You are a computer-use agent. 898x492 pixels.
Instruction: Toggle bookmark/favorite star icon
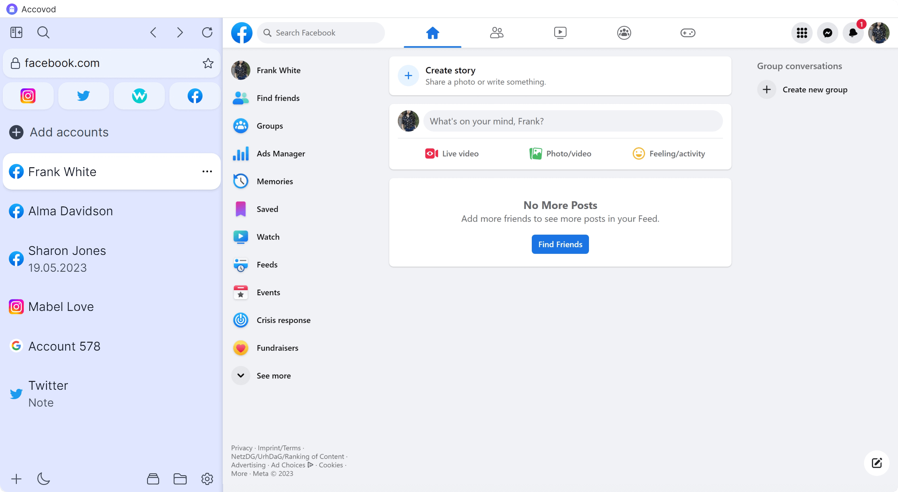[208, 63]
